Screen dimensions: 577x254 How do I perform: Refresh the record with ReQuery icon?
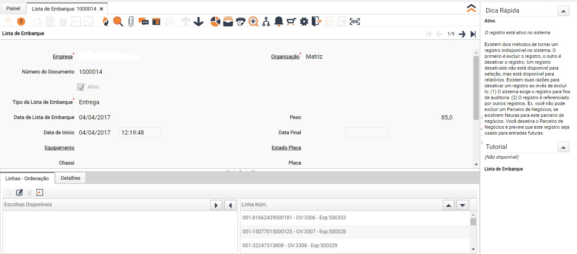106,22
